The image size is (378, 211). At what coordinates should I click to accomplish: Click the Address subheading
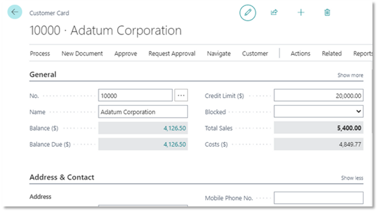click(40, 197)
